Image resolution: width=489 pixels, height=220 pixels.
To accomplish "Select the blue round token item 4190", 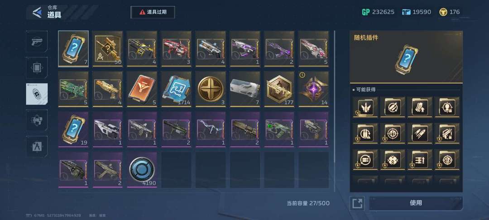I will pos(142,170).
